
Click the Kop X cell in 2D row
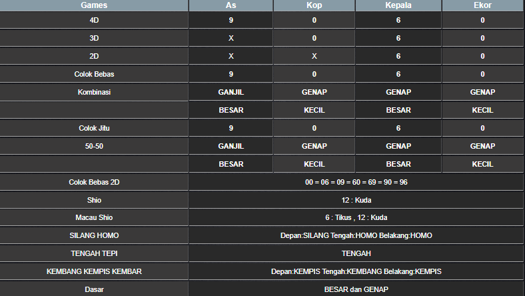pyautogui.click(x=314, y=56)
